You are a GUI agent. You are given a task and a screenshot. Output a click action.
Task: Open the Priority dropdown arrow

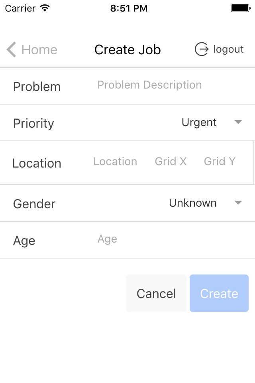pos(238,122)
